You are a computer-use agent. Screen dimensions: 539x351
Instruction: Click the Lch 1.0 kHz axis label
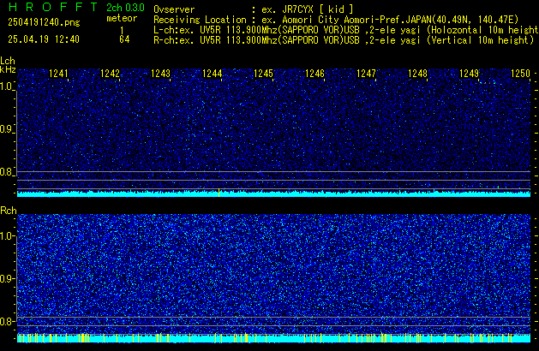click(7, 86)
